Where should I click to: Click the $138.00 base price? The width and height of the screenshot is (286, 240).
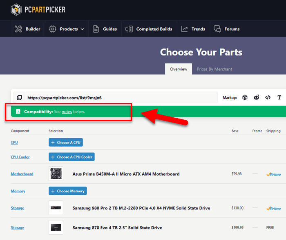point(237,208)
